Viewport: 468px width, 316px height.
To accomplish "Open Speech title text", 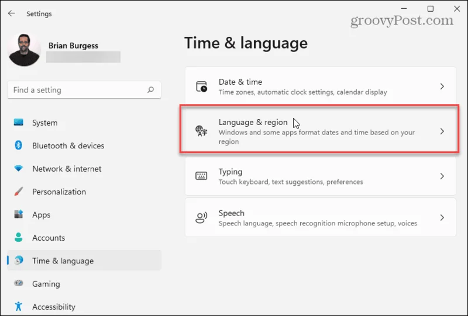I will 231,213.
